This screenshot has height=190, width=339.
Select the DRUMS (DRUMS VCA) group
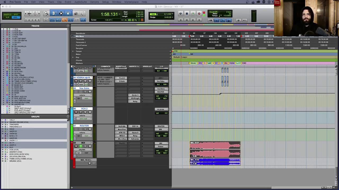pyautogui.click(x=19, y=122)
